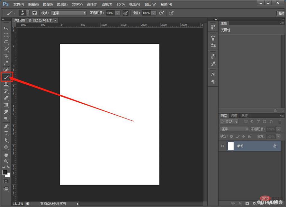Select the Eyedropper tool
This screenshot has height=207, width=286.
point(6,63)
